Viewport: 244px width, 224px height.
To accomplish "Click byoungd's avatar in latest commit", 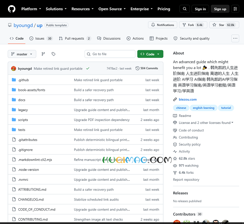I will [x=14, y=69].
